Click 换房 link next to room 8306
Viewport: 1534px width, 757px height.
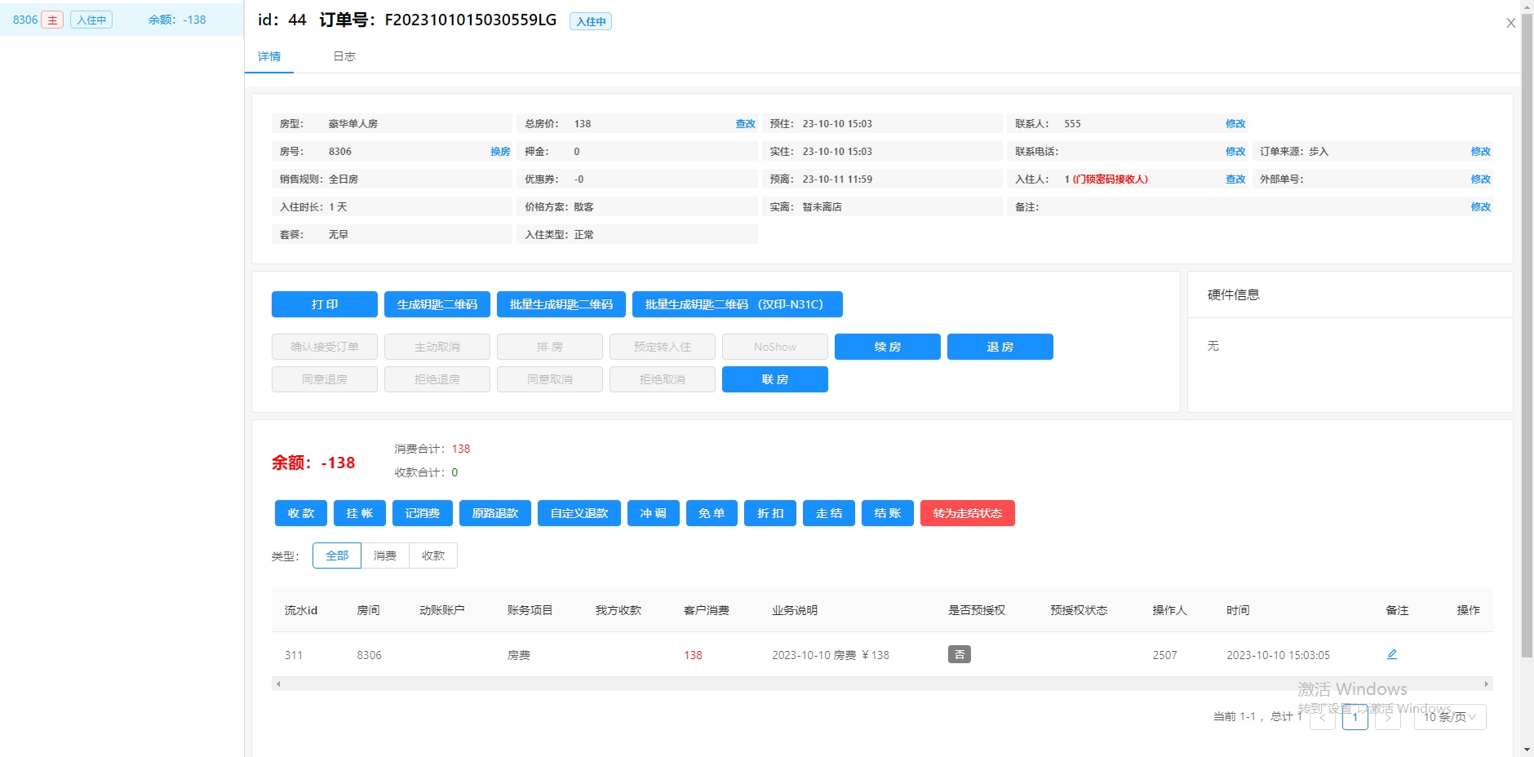500,152
